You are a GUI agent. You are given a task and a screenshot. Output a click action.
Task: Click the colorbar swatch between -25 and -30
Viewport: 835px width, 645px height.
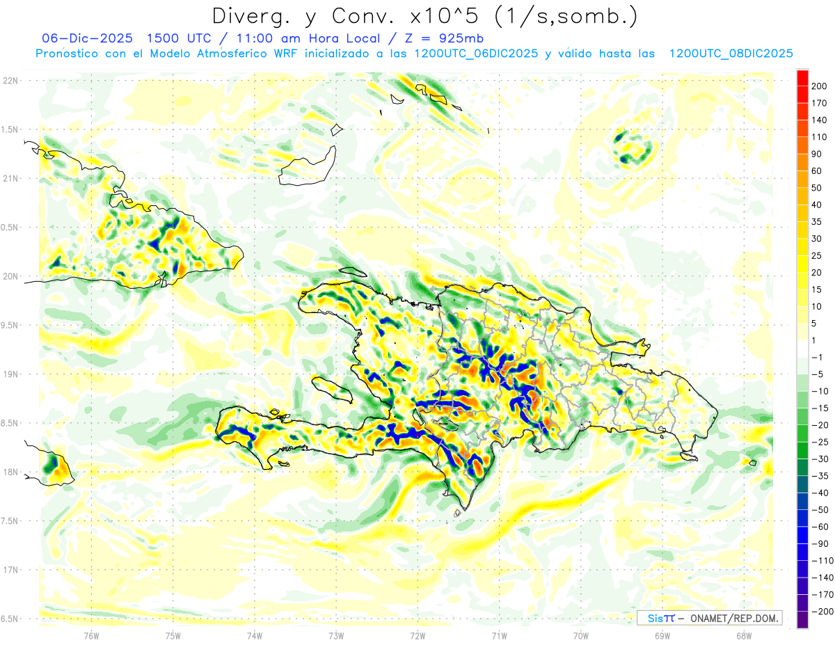pyautogui.click(x=802, y=451)
